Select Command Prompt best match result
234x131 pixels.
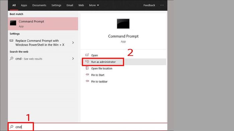[x=43, y=24]
